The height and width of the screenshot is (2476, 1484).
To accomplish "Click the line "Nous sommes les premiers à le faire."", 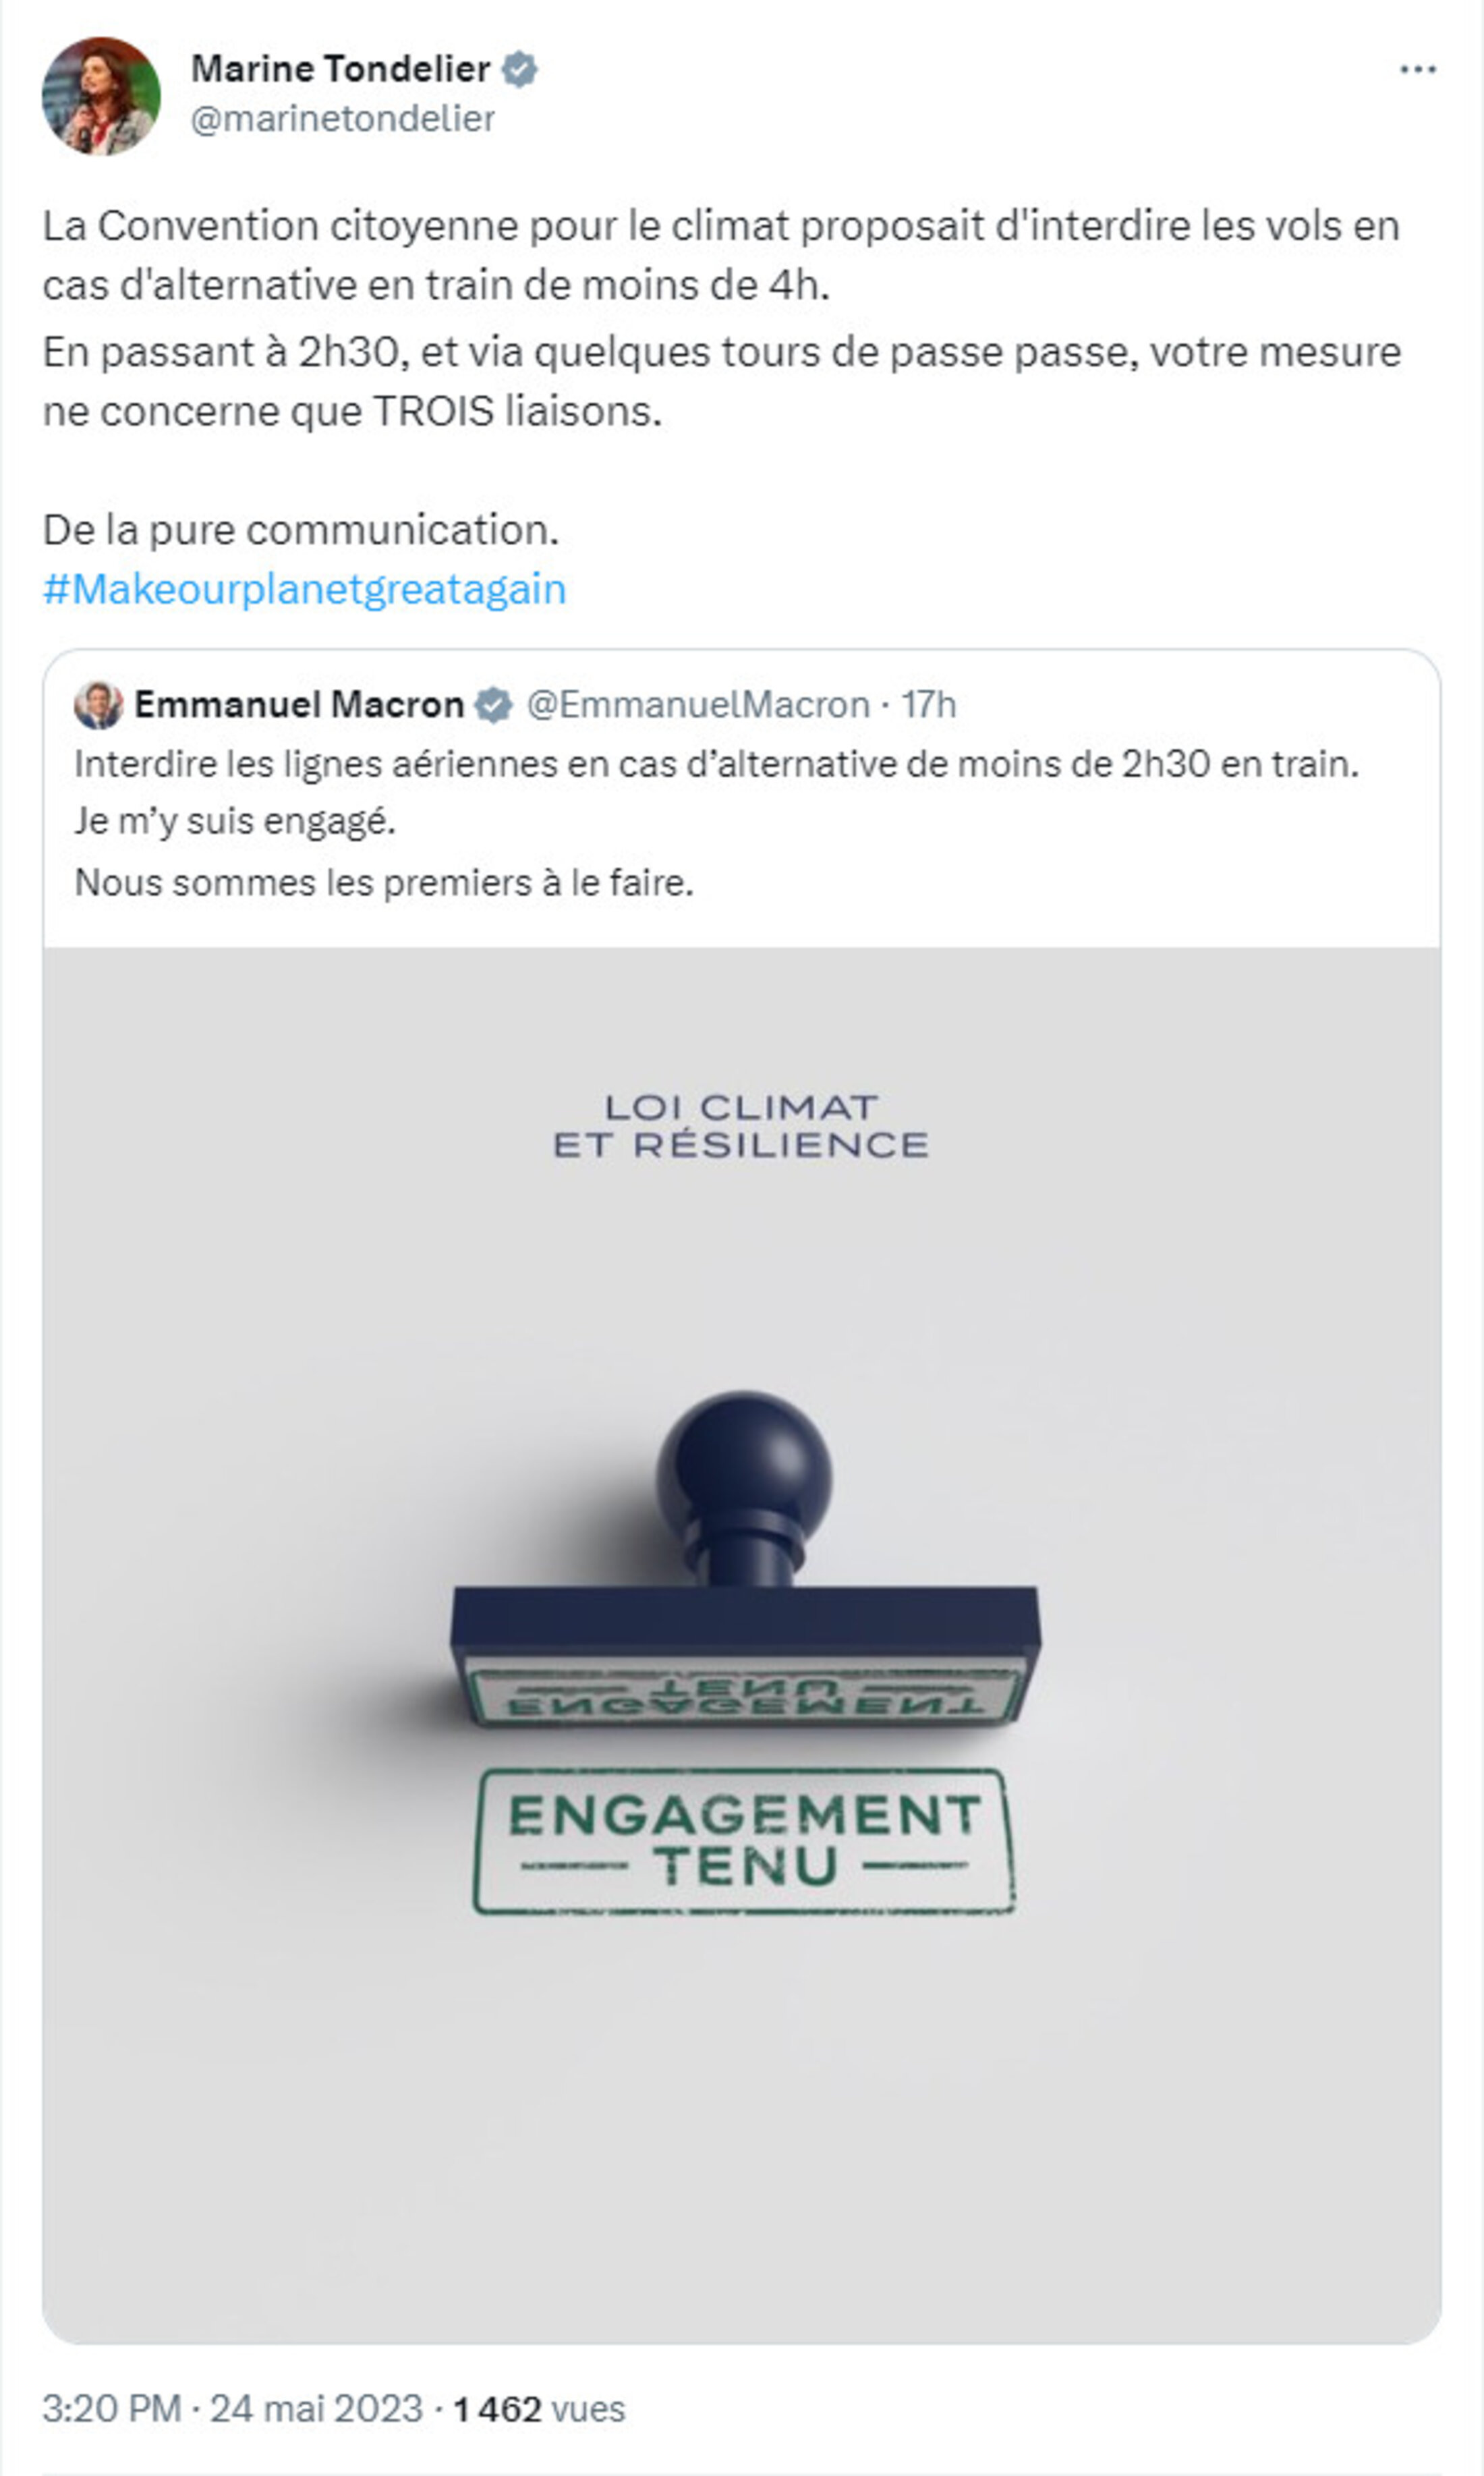I will pyautogui.click(x=384, y=883).
